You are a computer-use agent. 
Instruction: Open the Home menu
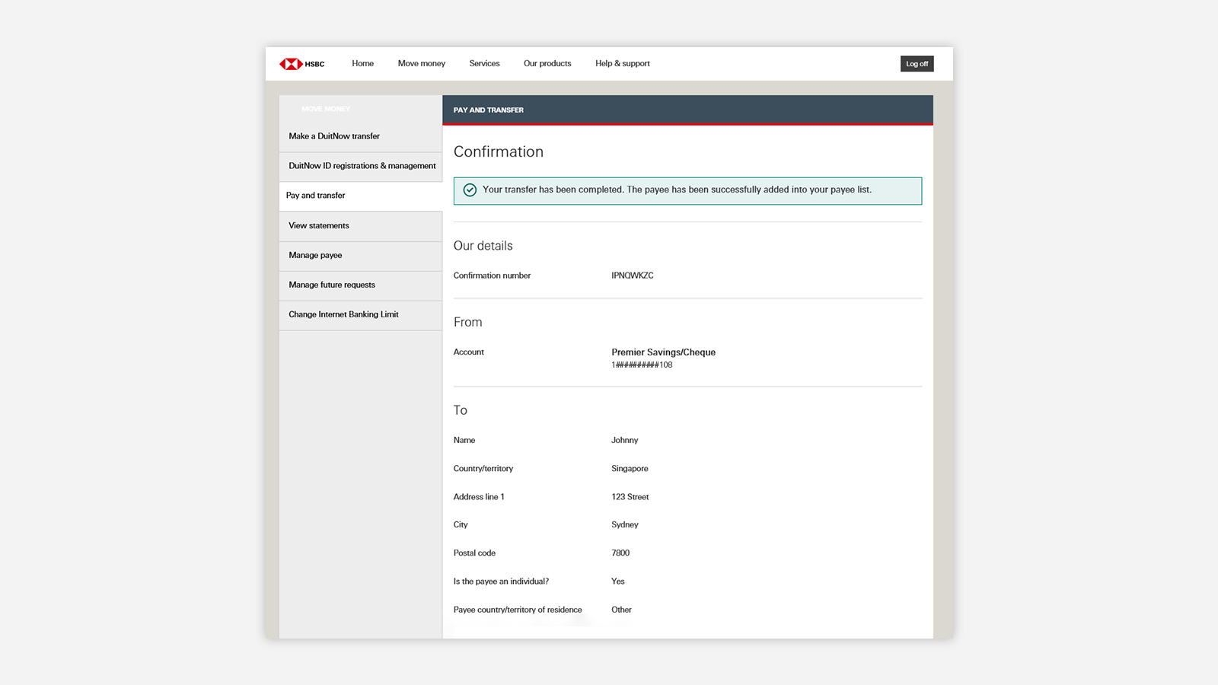[x=362, y=64]
